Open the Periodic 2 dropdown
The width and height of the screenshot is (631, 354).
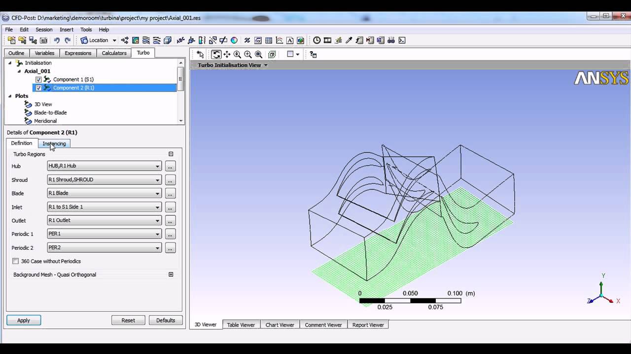tap(104, 248)
